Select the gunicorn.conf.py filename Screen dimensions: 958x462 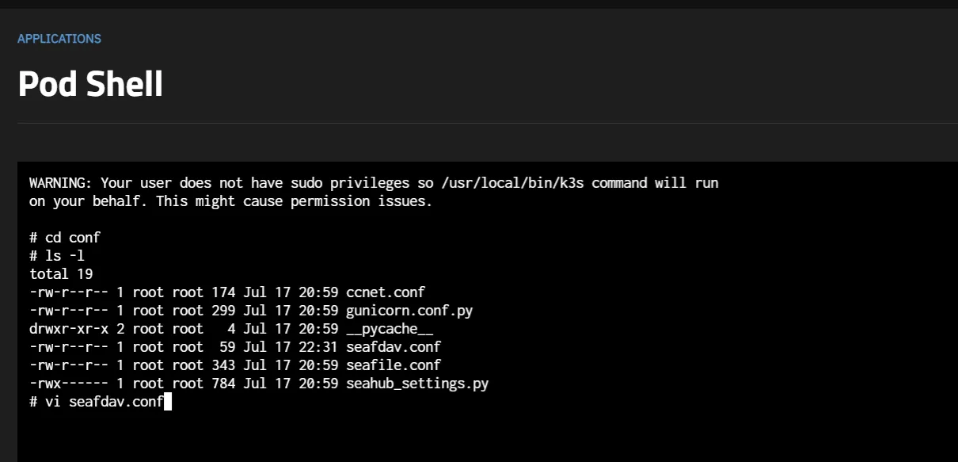click(x=409, y=311)
